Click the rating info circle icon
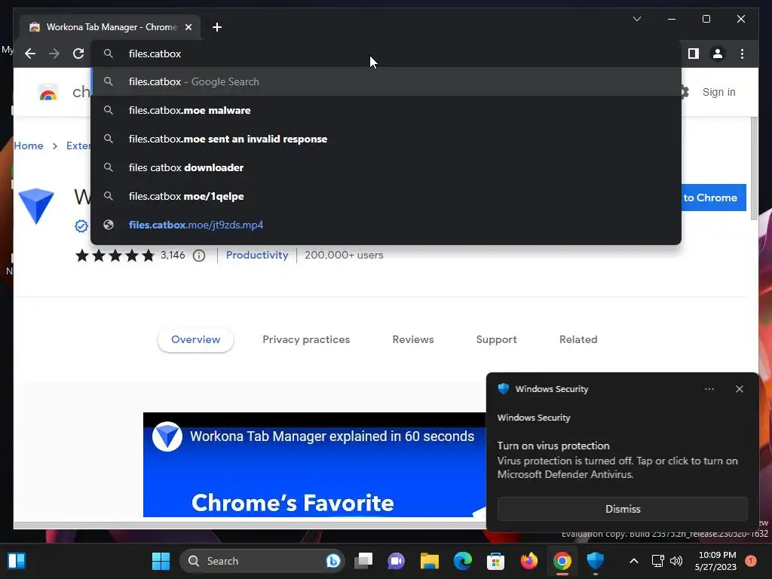The height and width of the screenshot is (579, 772). click(199, 256)
